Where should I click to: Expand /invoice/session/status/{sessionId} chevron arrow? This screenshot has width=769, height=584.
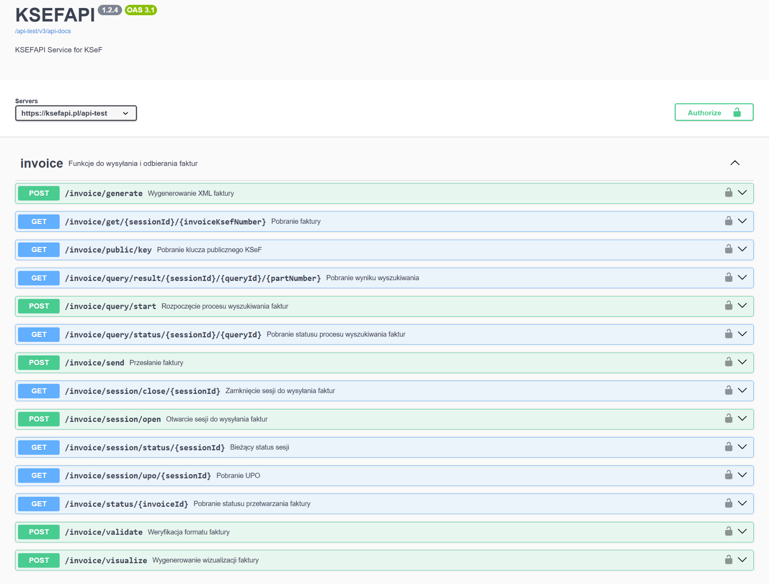tap(742, 447)
